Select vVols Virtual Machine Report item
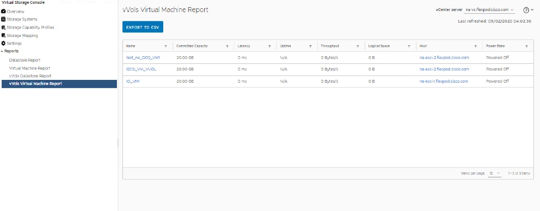The image size is (540, 211). (x=59, y=84)
